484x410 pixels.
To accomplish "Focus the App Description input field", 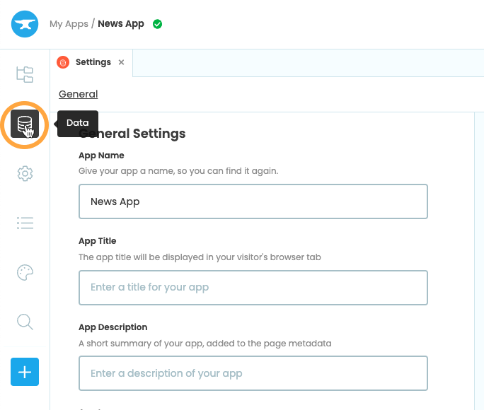I will [x=253, y=373].
